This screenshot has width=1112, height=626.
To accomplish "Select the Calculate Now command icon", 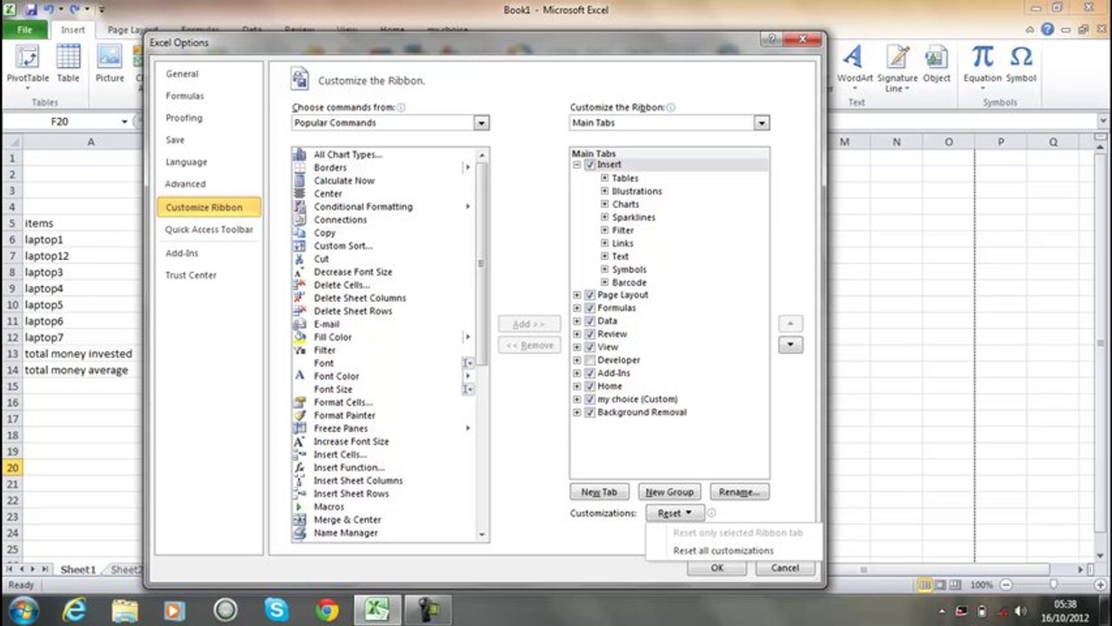I will point(300,181).
